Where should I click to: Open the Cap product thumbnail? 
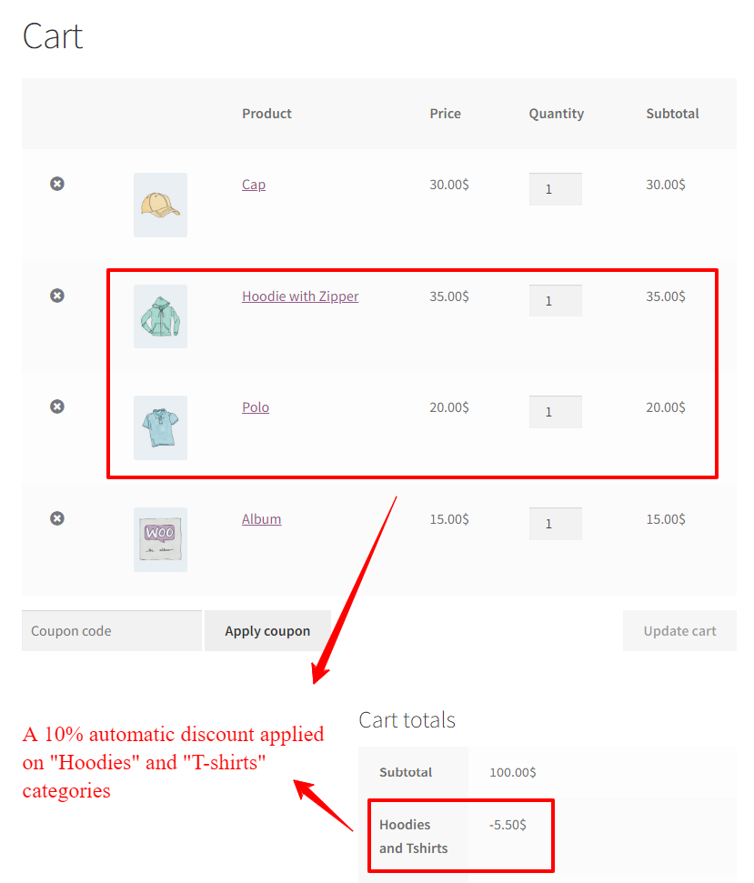coord(160,205)
